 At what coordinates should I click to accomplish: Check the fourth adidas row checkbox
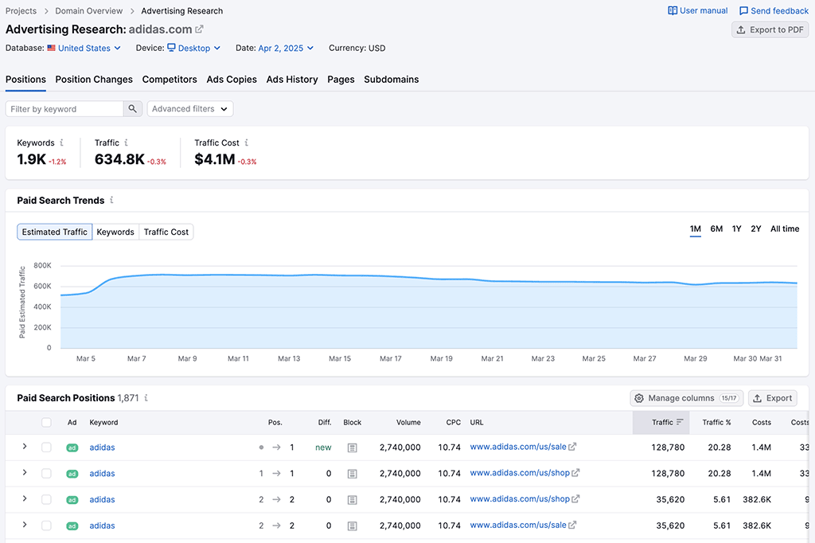point(46,525)
